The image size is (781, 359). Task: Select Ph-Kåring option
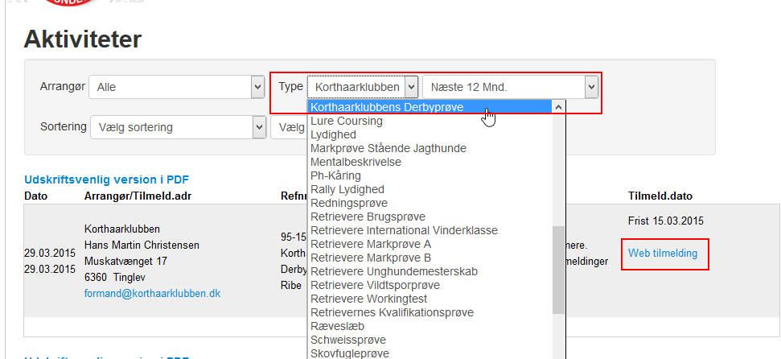click(x=430, y=175)
